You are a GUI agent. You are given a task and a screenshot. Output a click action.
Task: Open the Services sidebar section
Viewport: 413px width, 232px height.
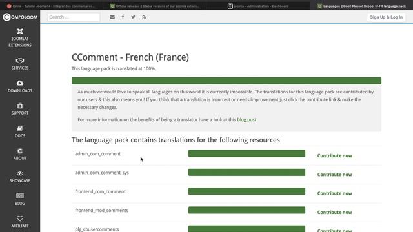click(x=20, y=64)
